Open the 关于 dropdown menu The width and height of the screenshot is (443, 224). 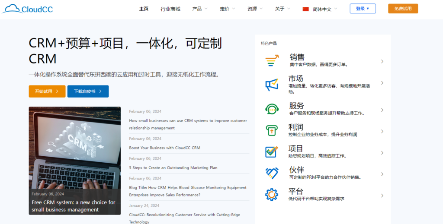282,9
